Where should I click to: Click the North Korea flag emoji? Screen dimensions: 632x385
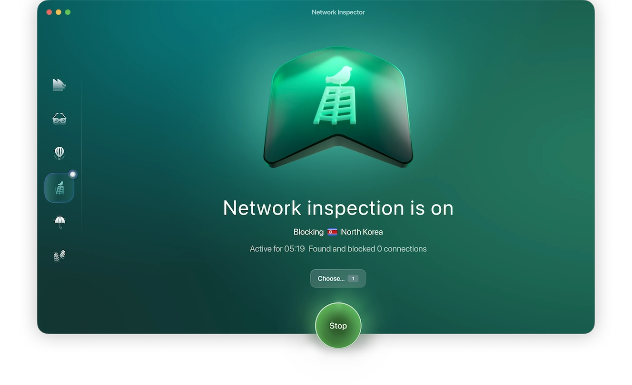pyautogui.click(x=332, y=232)
